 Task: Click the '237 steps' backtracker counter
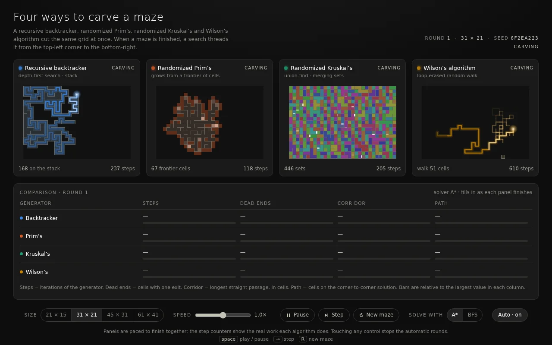pyautogui.click(x=122, y=169)
